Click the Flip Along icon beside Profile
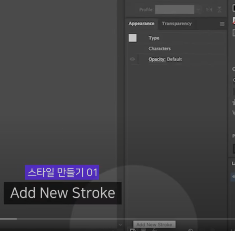The image size is (235, 231). point(209,10)
